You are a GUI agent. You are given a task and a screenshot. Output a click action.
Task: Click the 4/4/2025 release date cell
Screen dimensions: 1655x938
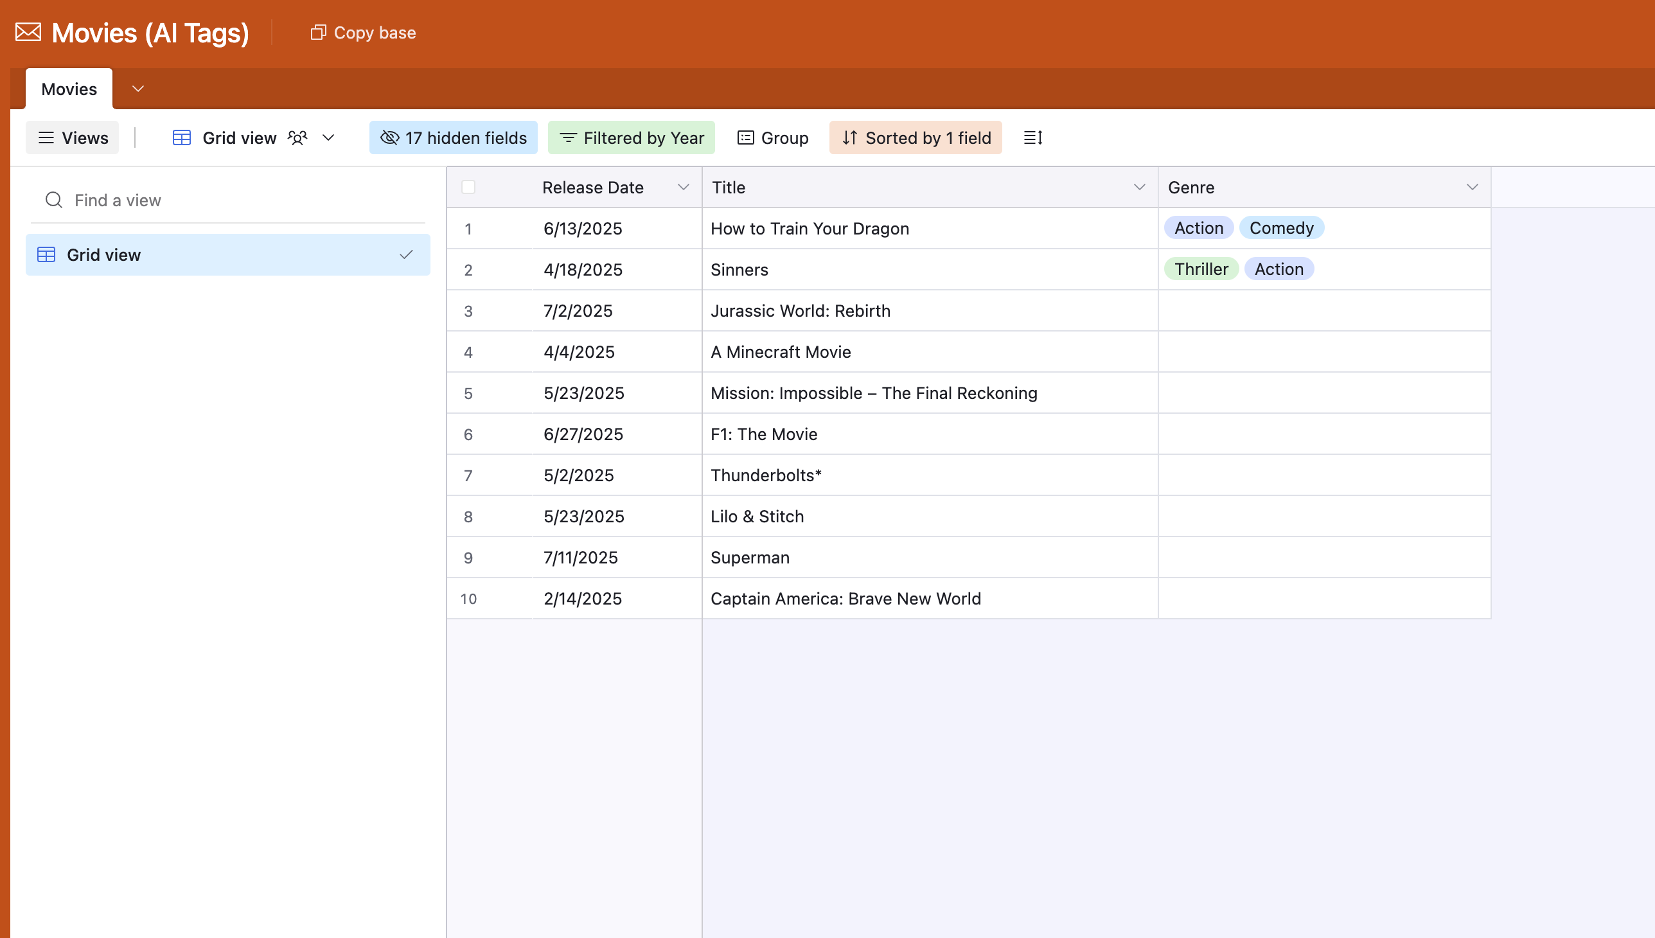click(x=617, y=352)
